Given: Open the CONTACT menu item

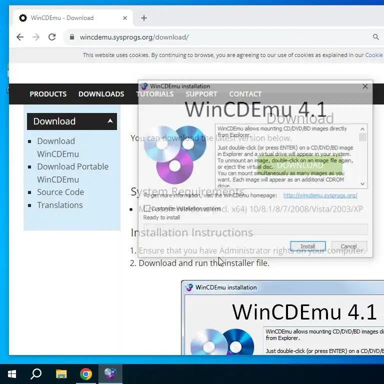Looking at the screenshot, I should (245, 94).
